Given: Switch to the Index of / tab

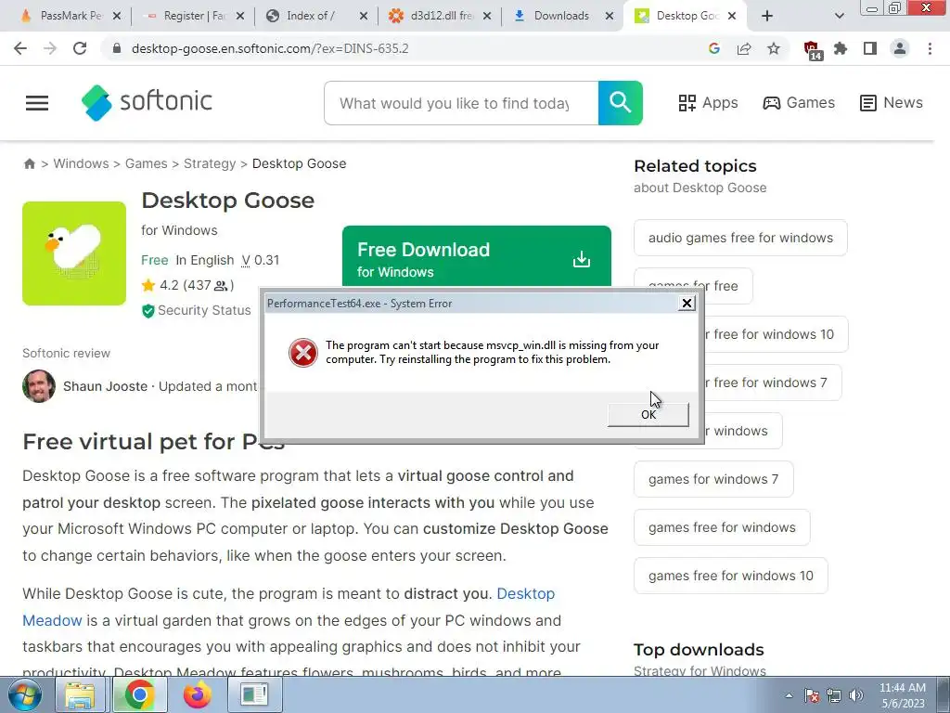Looking at the screenshot, I should pyautogui.click(x=309, y=16).
